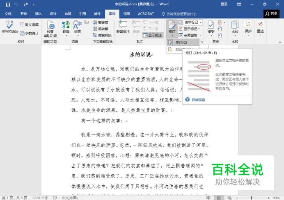Click the zoom out minus button
The width and height of the screenshot is (284, 200).
[237, 198]
